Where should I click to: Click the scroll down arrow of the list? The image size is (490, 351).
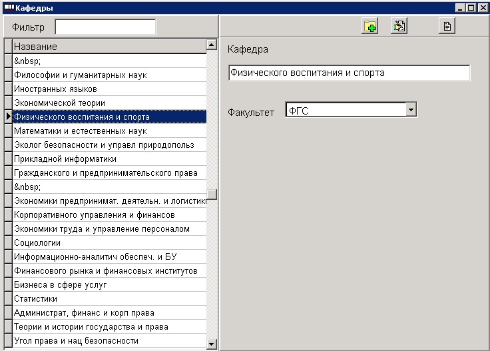(x=212, y=344)
